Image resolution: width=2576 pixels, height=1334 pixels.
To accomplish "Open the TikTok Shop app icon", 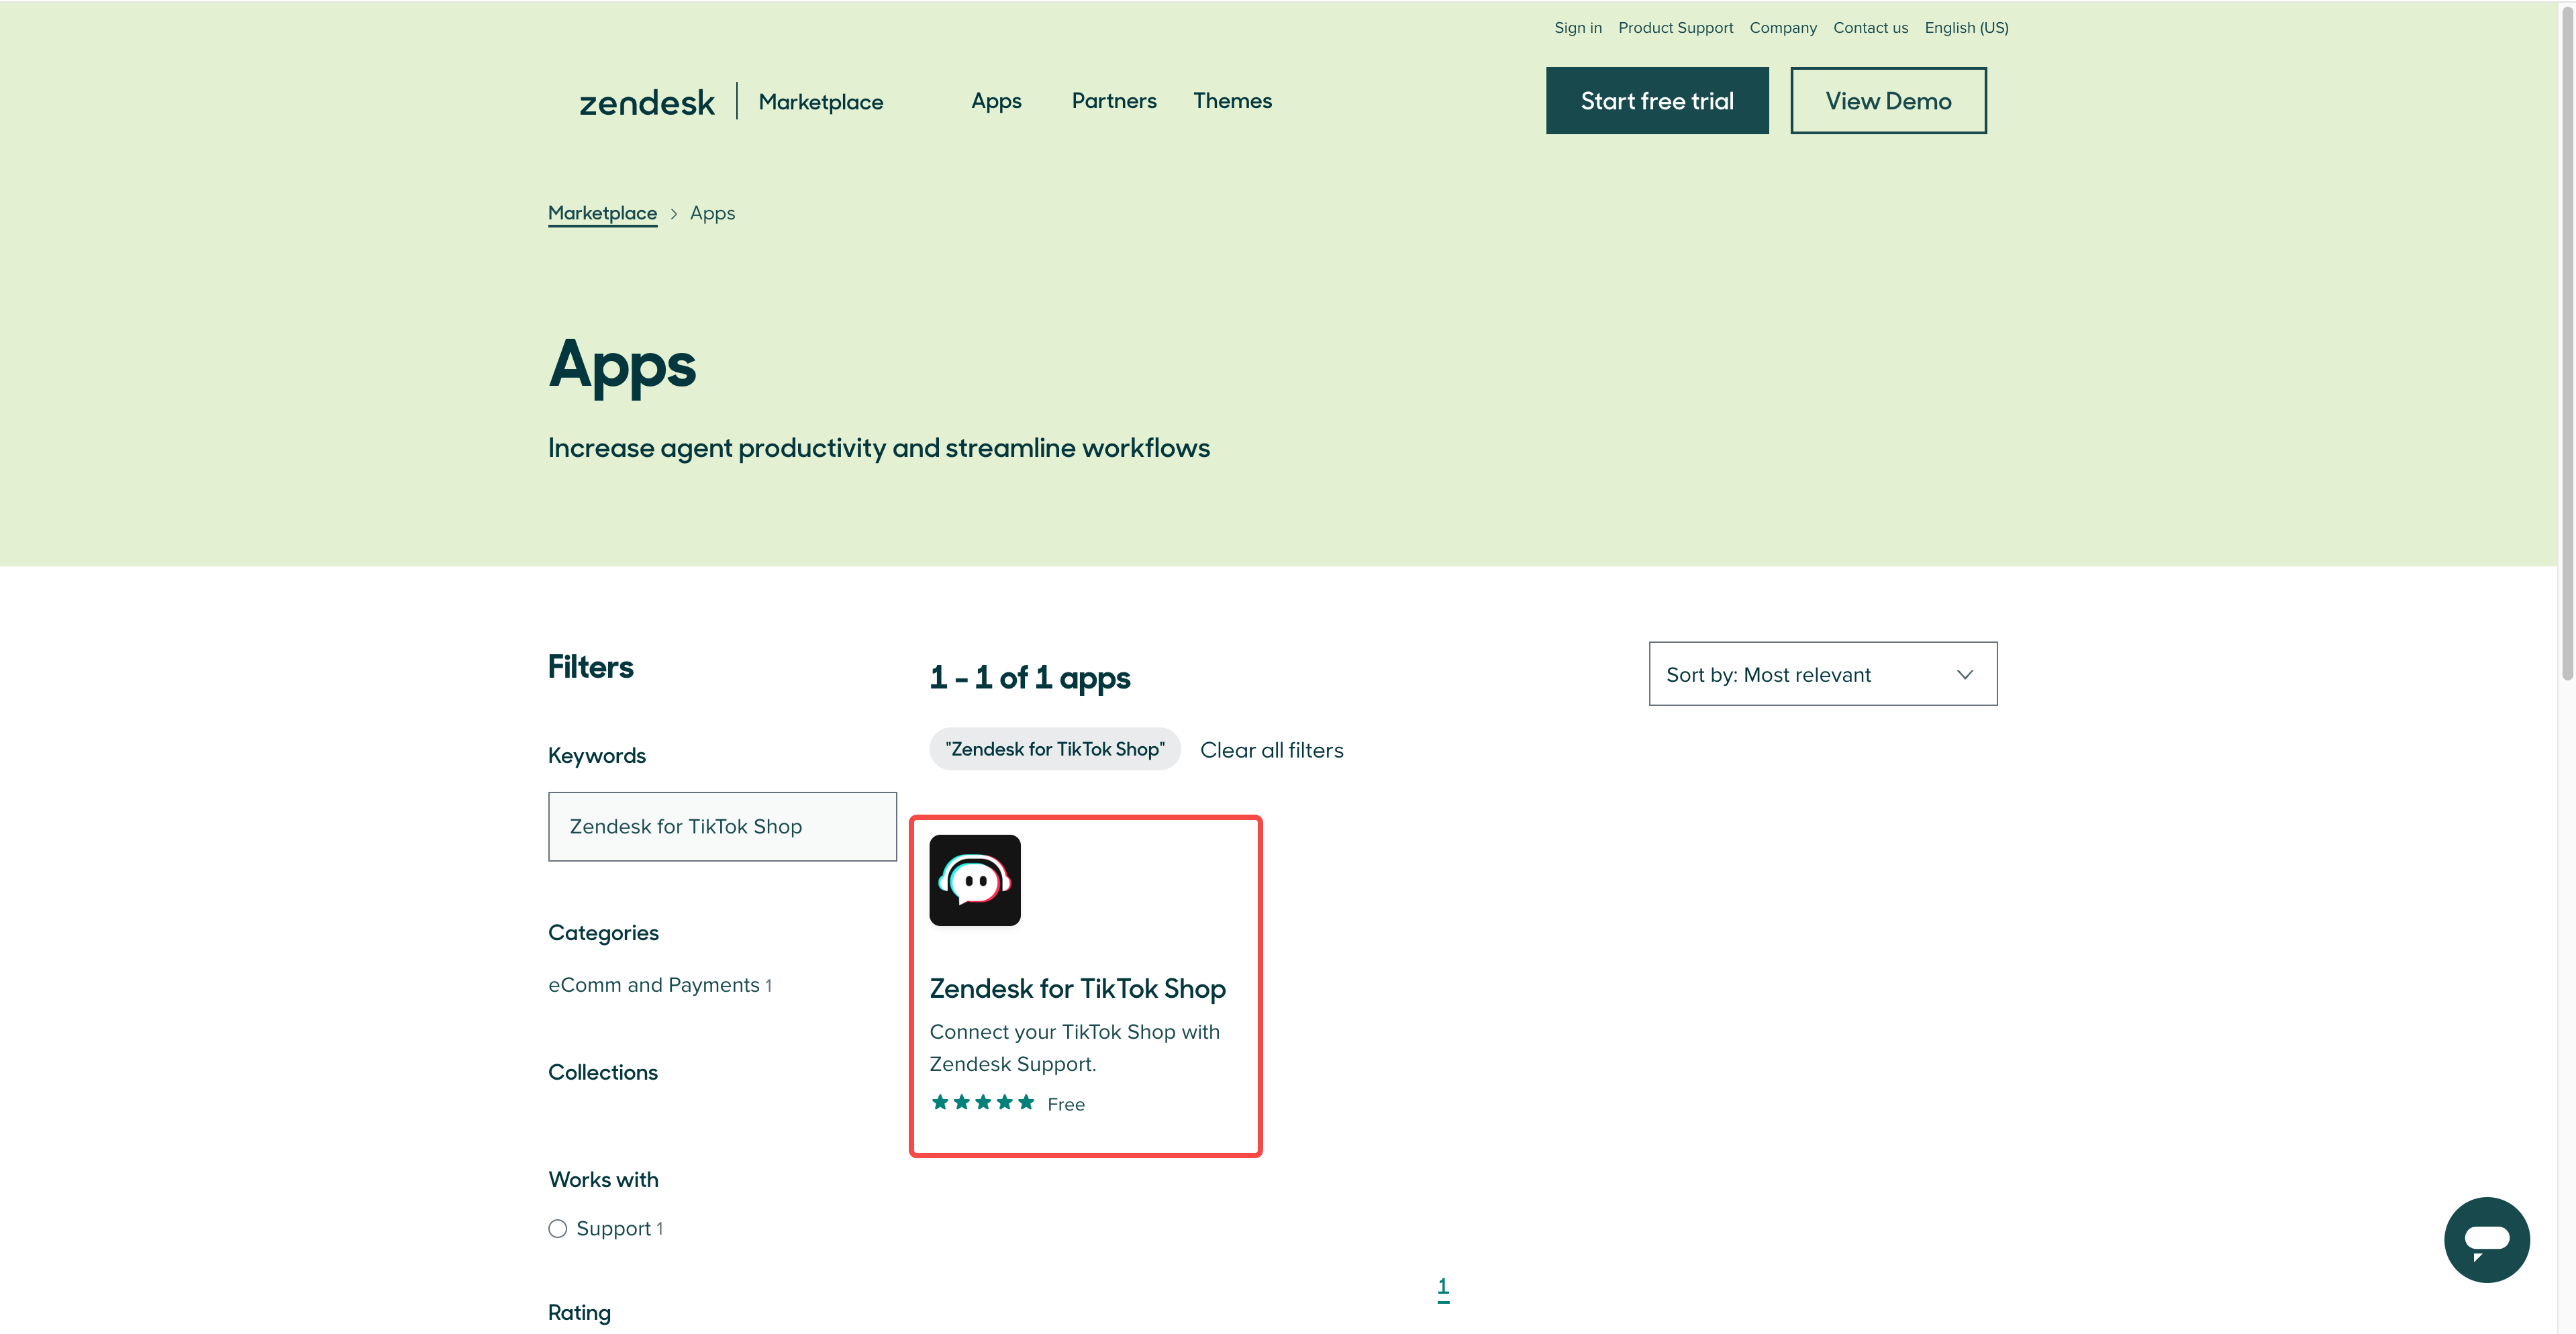I will [974, 880].
